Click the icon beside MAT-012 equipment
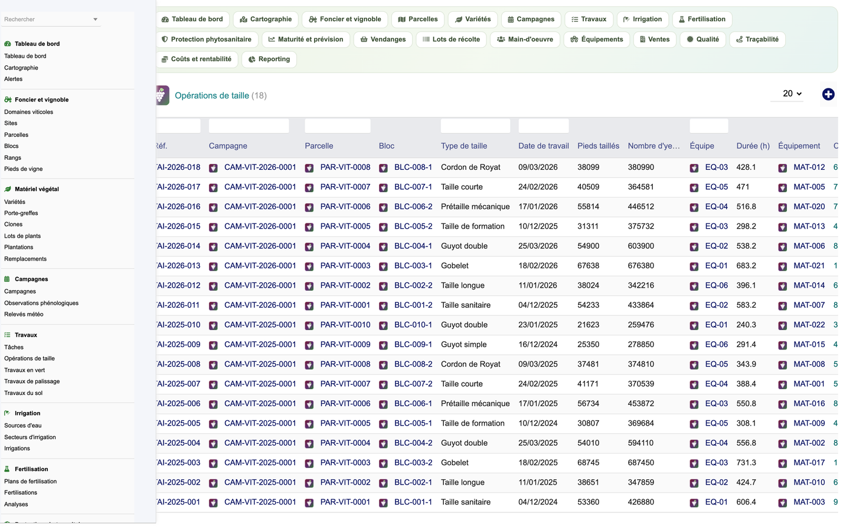The width and height of the screenshot is (853, 527). click(782, 168)
